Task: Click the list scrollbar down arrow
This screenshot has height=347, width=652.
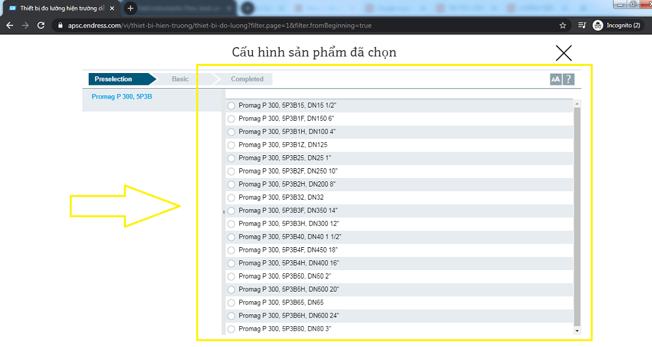Action: (577, 331)
